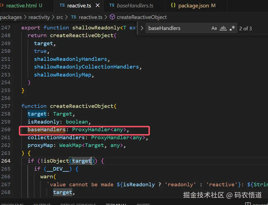This screenshot has width=268, height=205.
Task: Toggle Match Whole Word in find widget
Action: click(223, 28)
